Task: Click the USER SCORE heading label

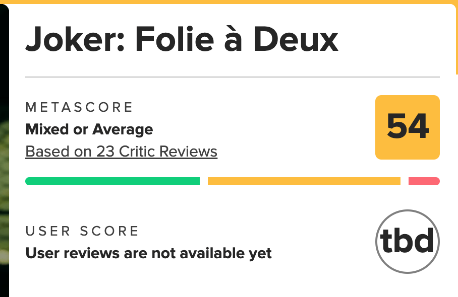Action: coord(82,231)
